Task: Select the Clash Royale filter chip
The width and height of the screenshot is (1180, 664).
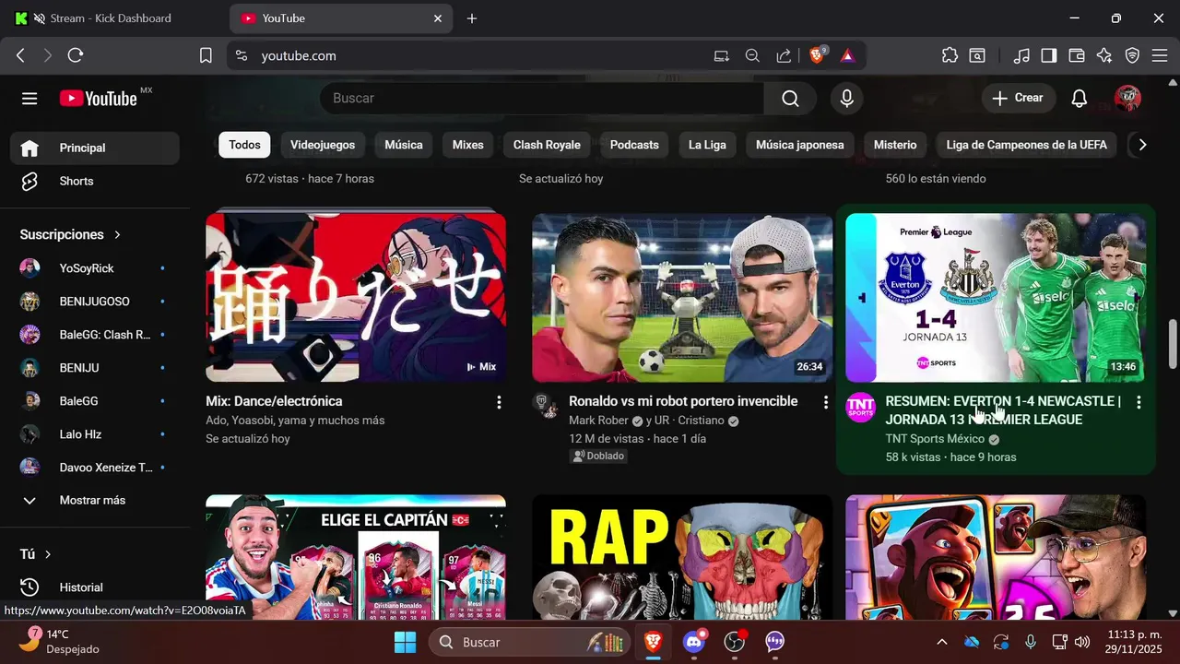Action: pos(547,145)
